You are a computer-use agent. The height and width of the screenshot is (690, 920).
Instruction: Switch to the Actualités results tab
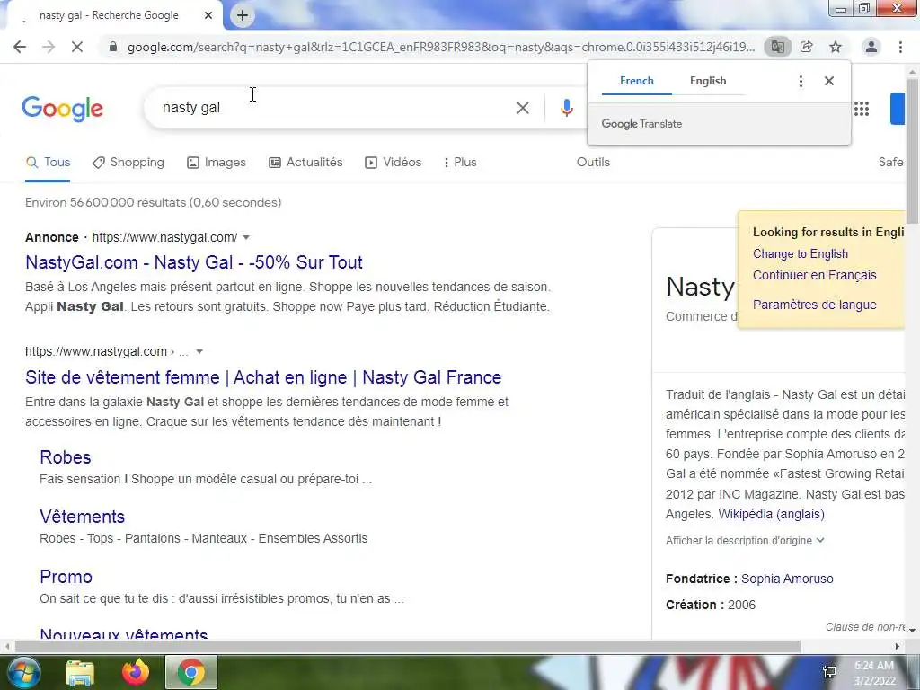coord(305,163)
